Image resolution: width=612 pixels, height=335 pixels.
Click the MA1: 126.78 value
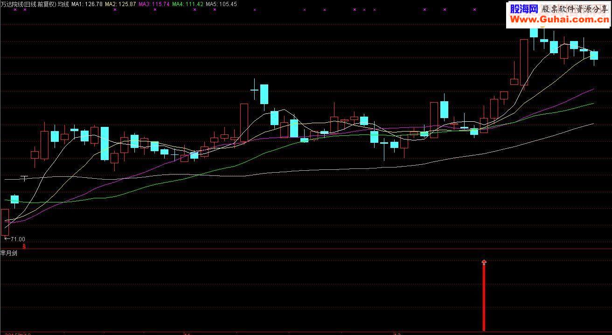coord(87,4)
